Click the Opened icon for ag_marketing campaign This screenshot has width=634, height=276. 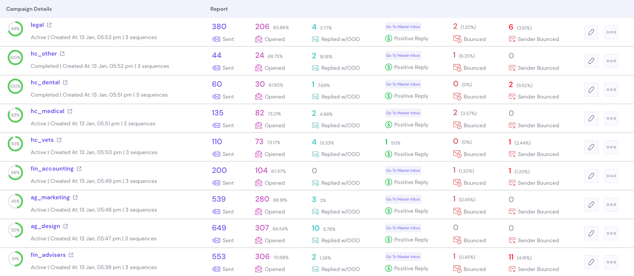[x=258, y=211]
